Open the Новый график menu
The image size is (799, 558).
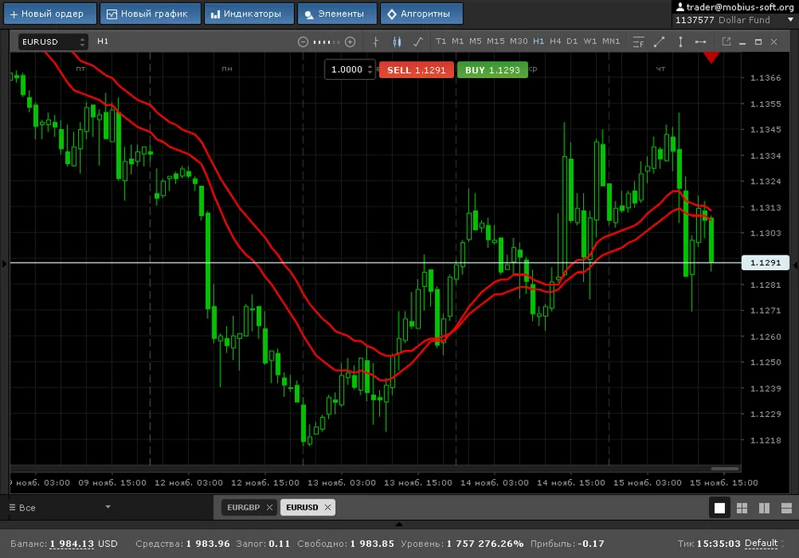[150, 14]
